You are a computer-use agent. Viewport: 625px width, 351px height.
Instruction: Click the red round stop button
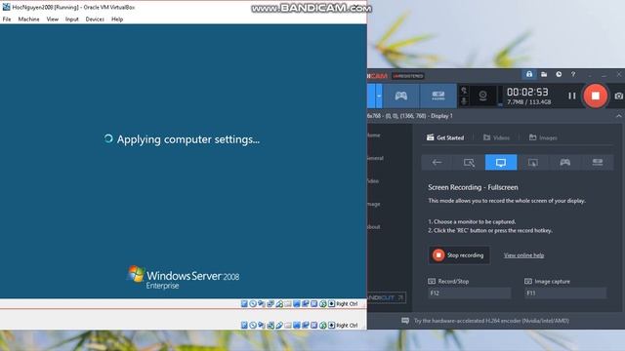pos(595,96)
